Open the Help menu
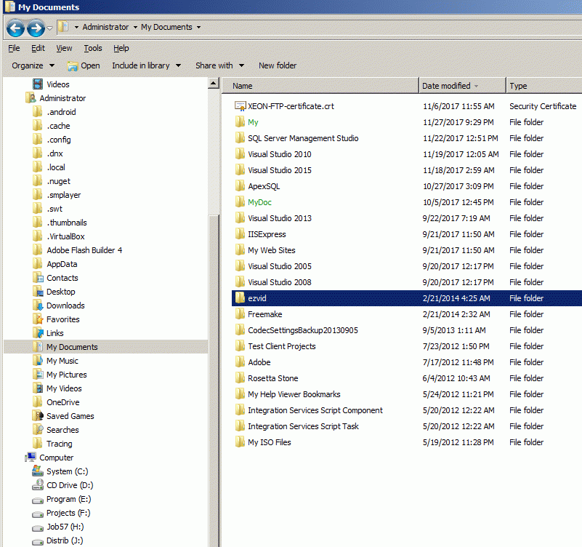 (121, 48)
